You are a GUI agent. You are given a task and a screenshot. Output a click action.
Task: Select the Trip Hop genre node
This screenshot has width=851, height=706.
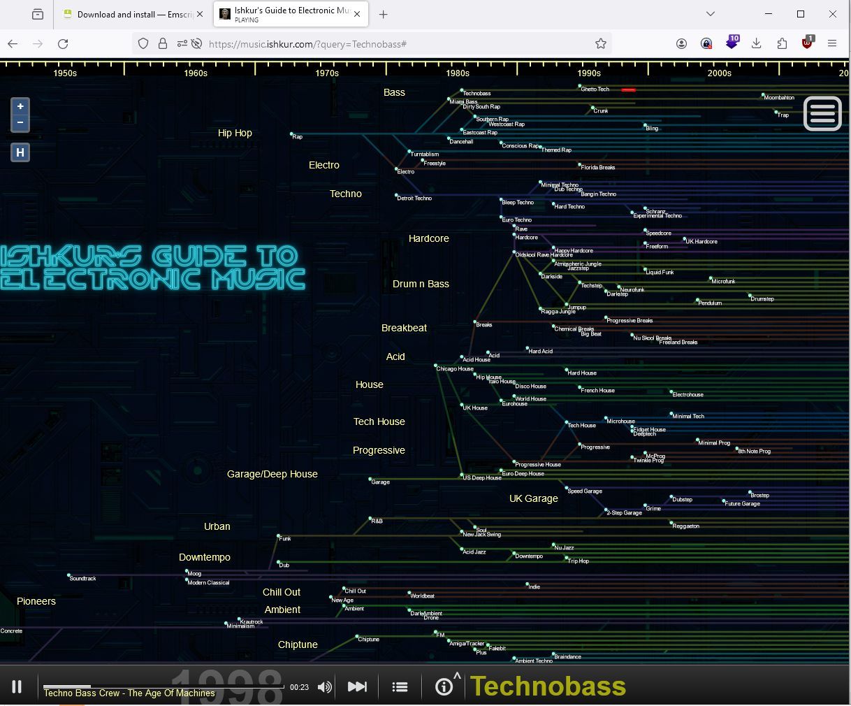578,561
